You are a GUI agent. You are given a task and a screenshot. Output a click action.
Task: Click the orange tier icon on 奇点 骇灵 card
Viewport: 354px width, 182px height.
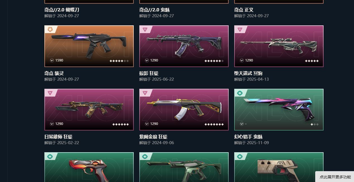coord(50,29)
